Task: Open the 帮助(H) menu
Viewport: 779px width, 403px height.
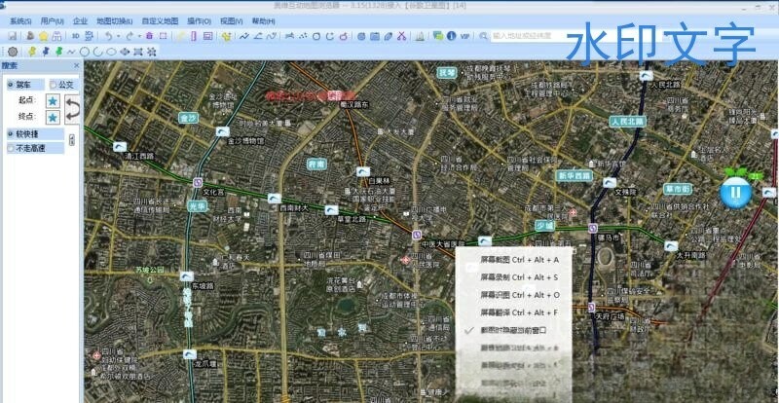Action: tap(263, 21)
